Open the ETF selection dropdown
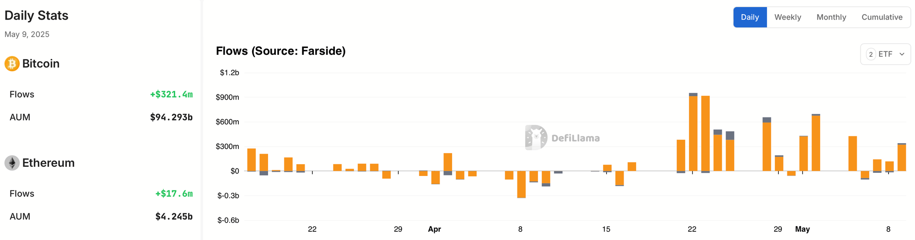 click(x=885, y=54)
